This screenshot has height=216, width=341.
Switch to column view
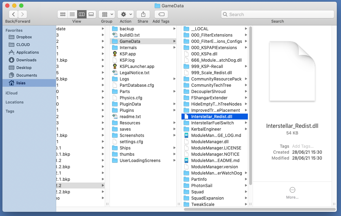click(82, 14)
